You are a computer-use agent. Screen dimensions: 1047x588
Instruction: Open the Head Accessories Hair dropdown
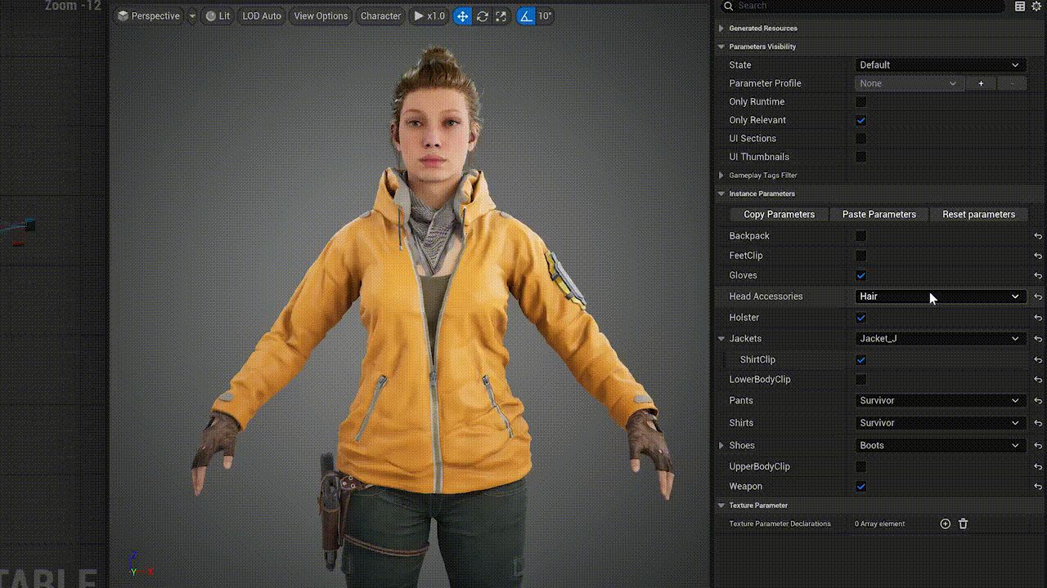[x=940, y=296]
